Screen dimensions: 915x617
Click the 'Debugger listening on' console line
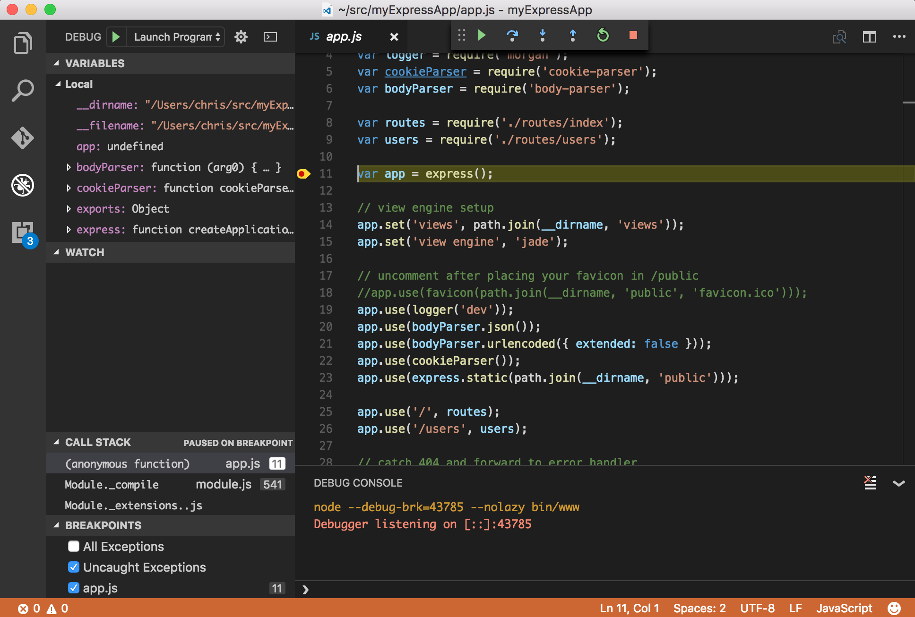point(423,524)
